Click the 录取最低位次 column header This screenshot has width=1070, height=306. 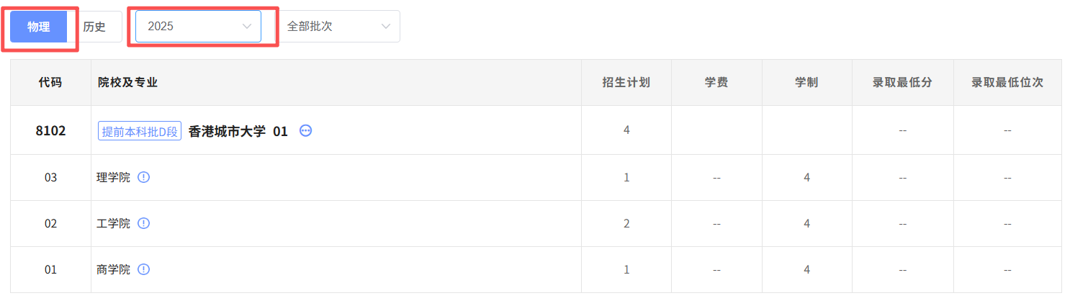1007,82
